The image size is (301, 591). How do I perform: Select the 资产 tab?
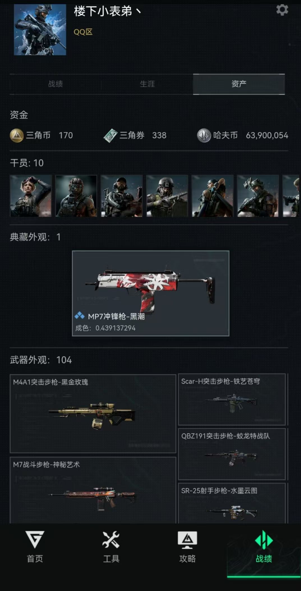click(x=239, y=84)
